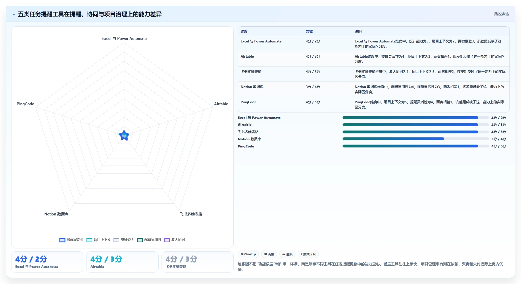Click the title icon beside the chart heading
The image size is (521, 284).
[x=14, y=14]
